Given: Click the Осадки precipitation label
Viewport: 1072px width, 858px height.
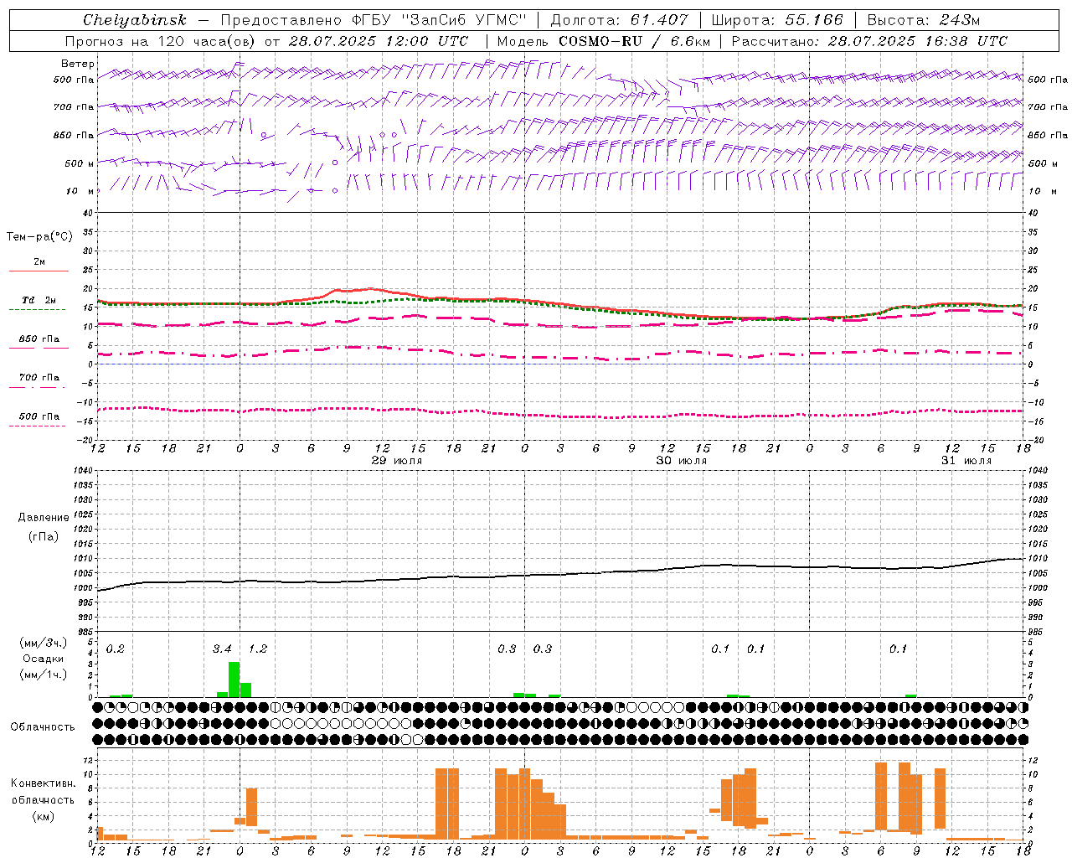Looking at the screenshot, I should [44, 659].
